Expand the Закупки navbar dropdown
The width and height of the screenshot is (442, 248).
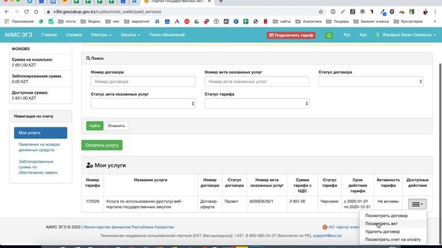(x=131, y=35)
